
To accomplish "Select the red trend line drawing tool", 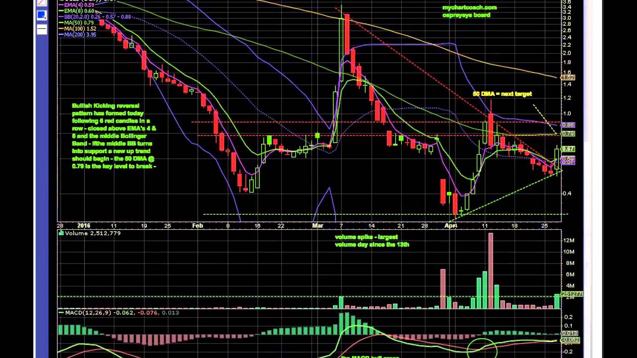I will point(42,2).
